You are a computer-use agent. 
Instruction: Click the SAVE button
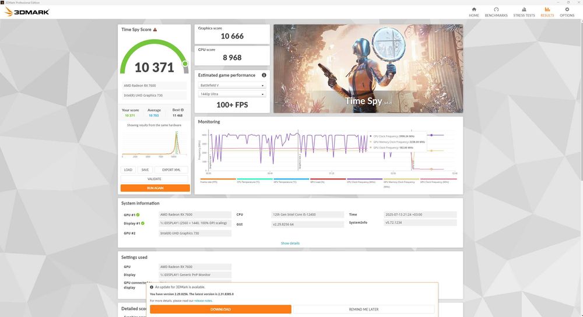coord(145,170)
